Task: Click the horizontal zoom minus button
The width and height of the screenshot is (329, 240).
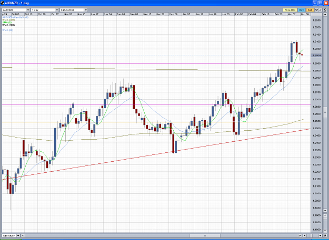Action: click(x=305, y=236)
